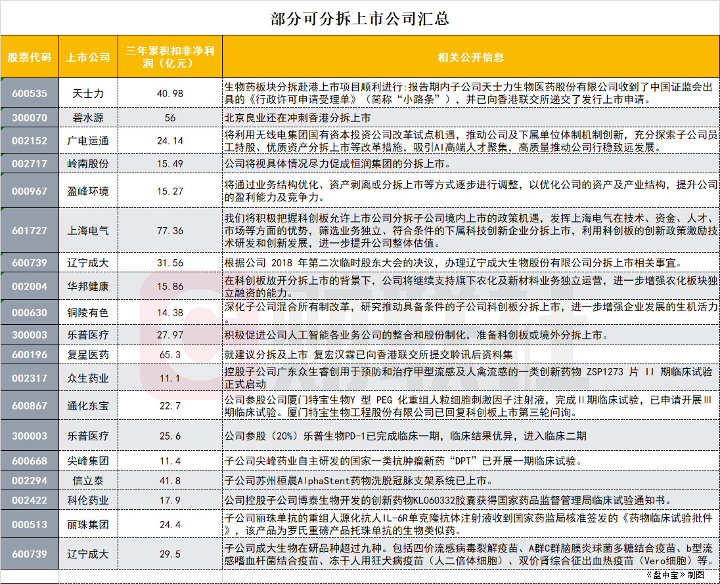Select the profit value 14.38
The height and width of the screenshot is (584, 720).
pos(170,312)
